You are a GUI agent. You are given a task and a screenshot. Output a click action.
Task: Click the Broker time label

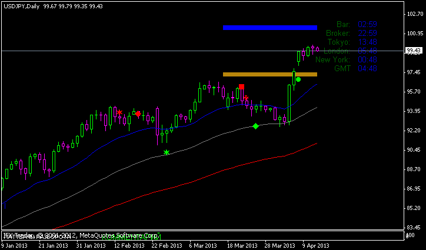click(x=368, y=33)
